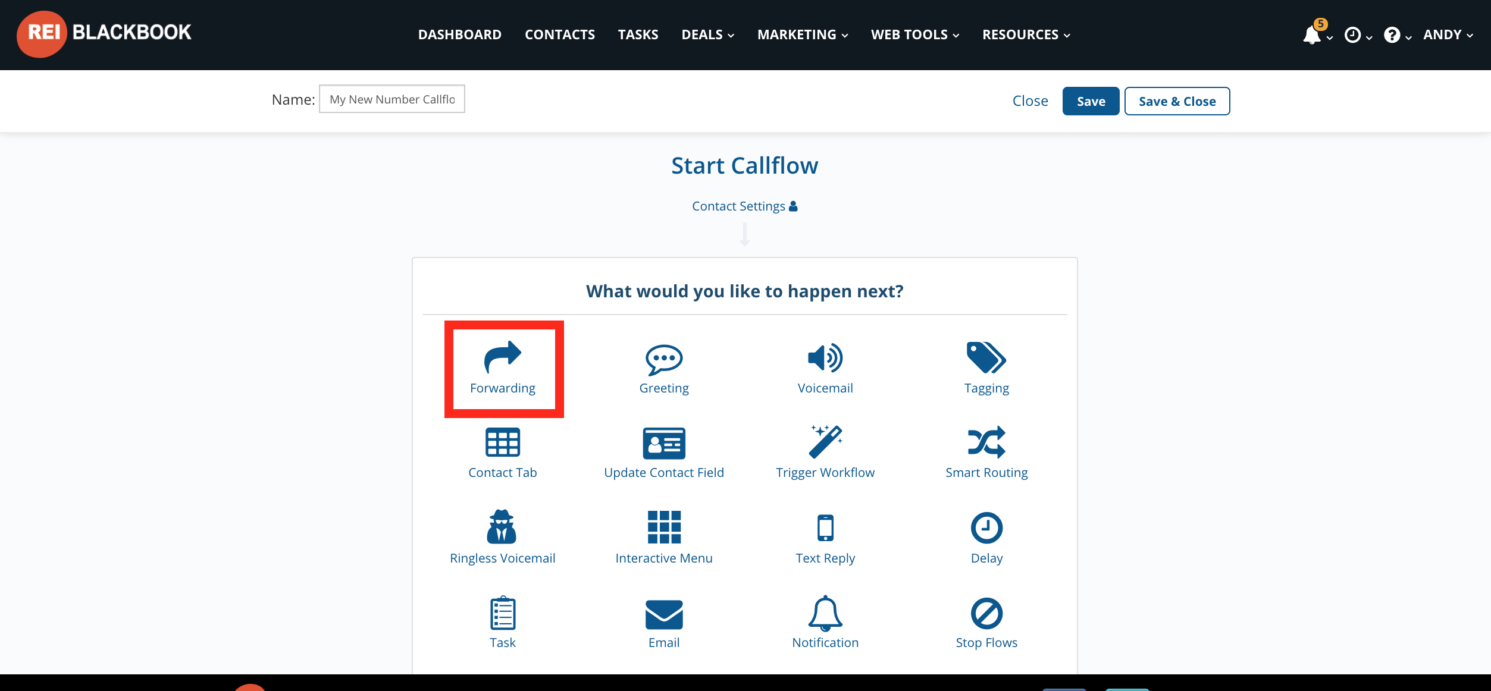Select the Text Reply phone icon
Viewport: 1491px width, 691px height.
point(825,527)
